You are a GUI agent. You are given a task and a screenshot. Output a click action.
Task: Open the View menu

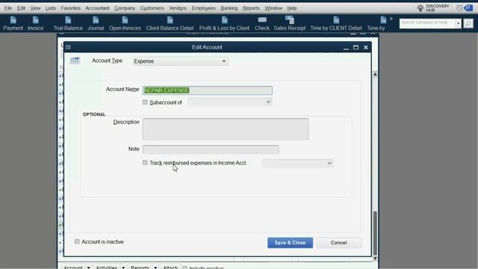point(35,8)
